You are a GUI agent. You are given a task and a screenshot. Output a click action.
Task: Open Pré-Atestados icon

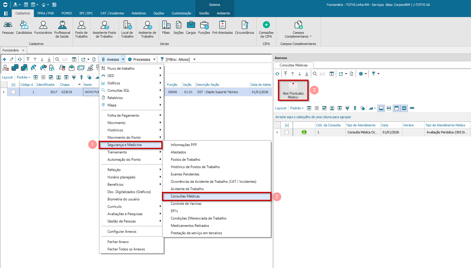pyautogui.click(x=223, y=28)
